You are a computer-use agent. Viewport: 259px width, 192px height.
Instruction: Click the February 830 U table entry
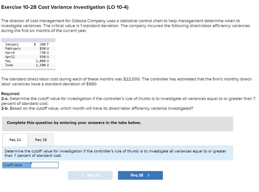pyautogui.click(x=43, y=48)
